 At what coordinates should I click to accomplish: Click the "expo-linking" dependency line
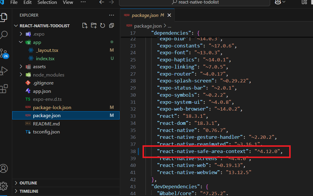pyautogui.click(x=193, y=67)
